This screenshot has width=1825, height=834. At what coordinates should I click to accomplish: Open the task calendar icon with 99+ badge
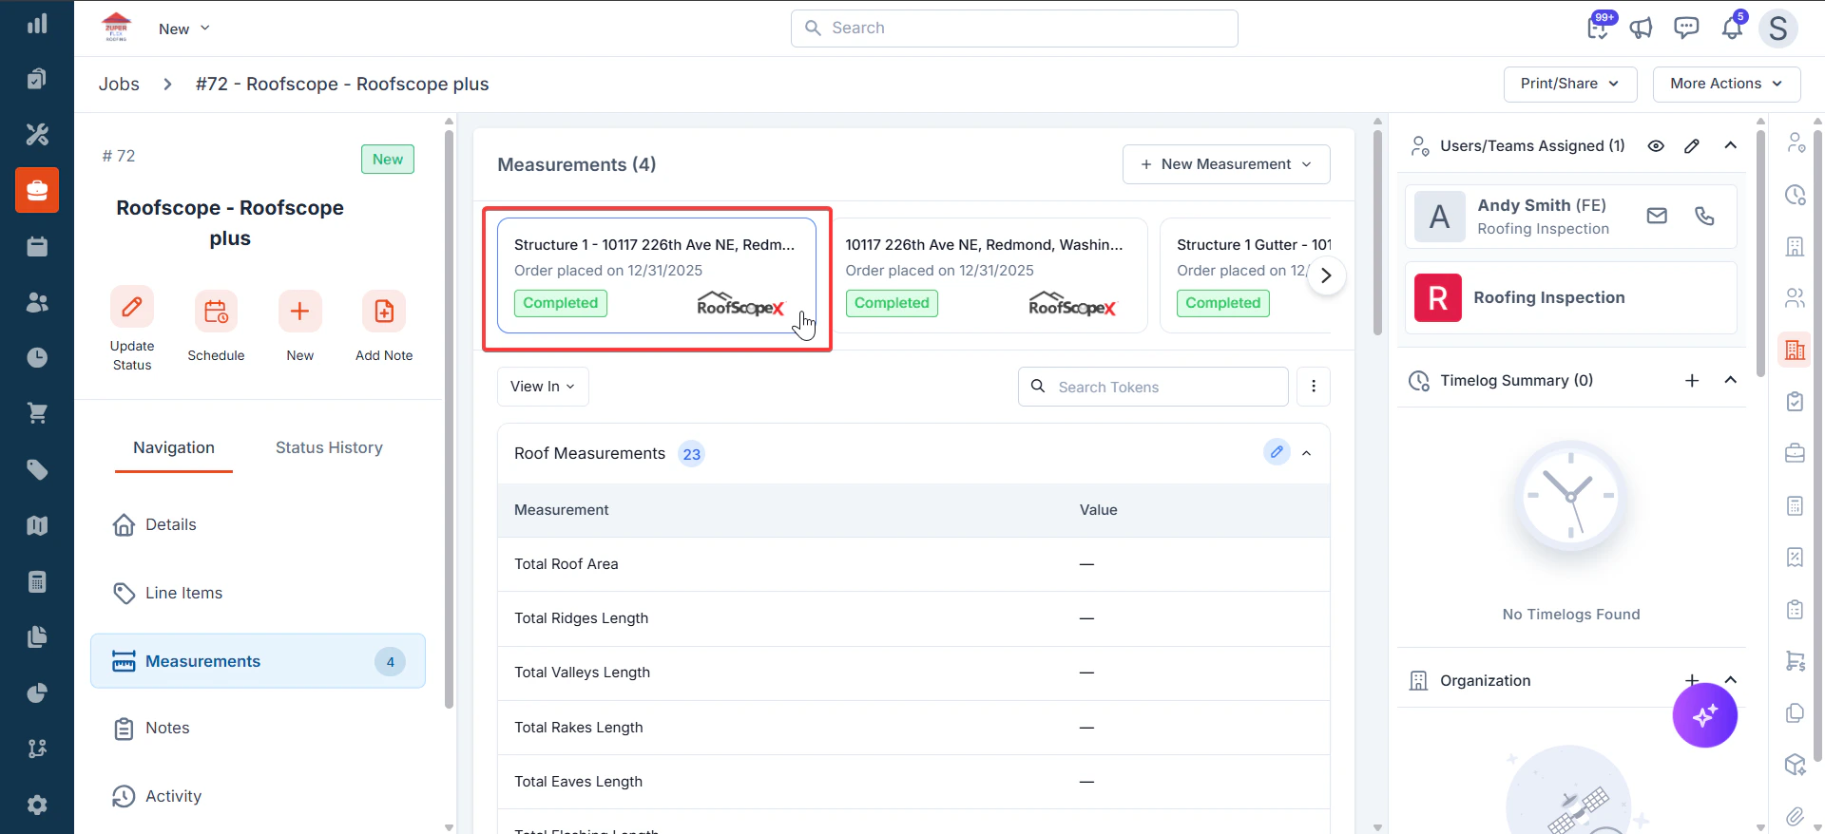[x=1599, y=27]
